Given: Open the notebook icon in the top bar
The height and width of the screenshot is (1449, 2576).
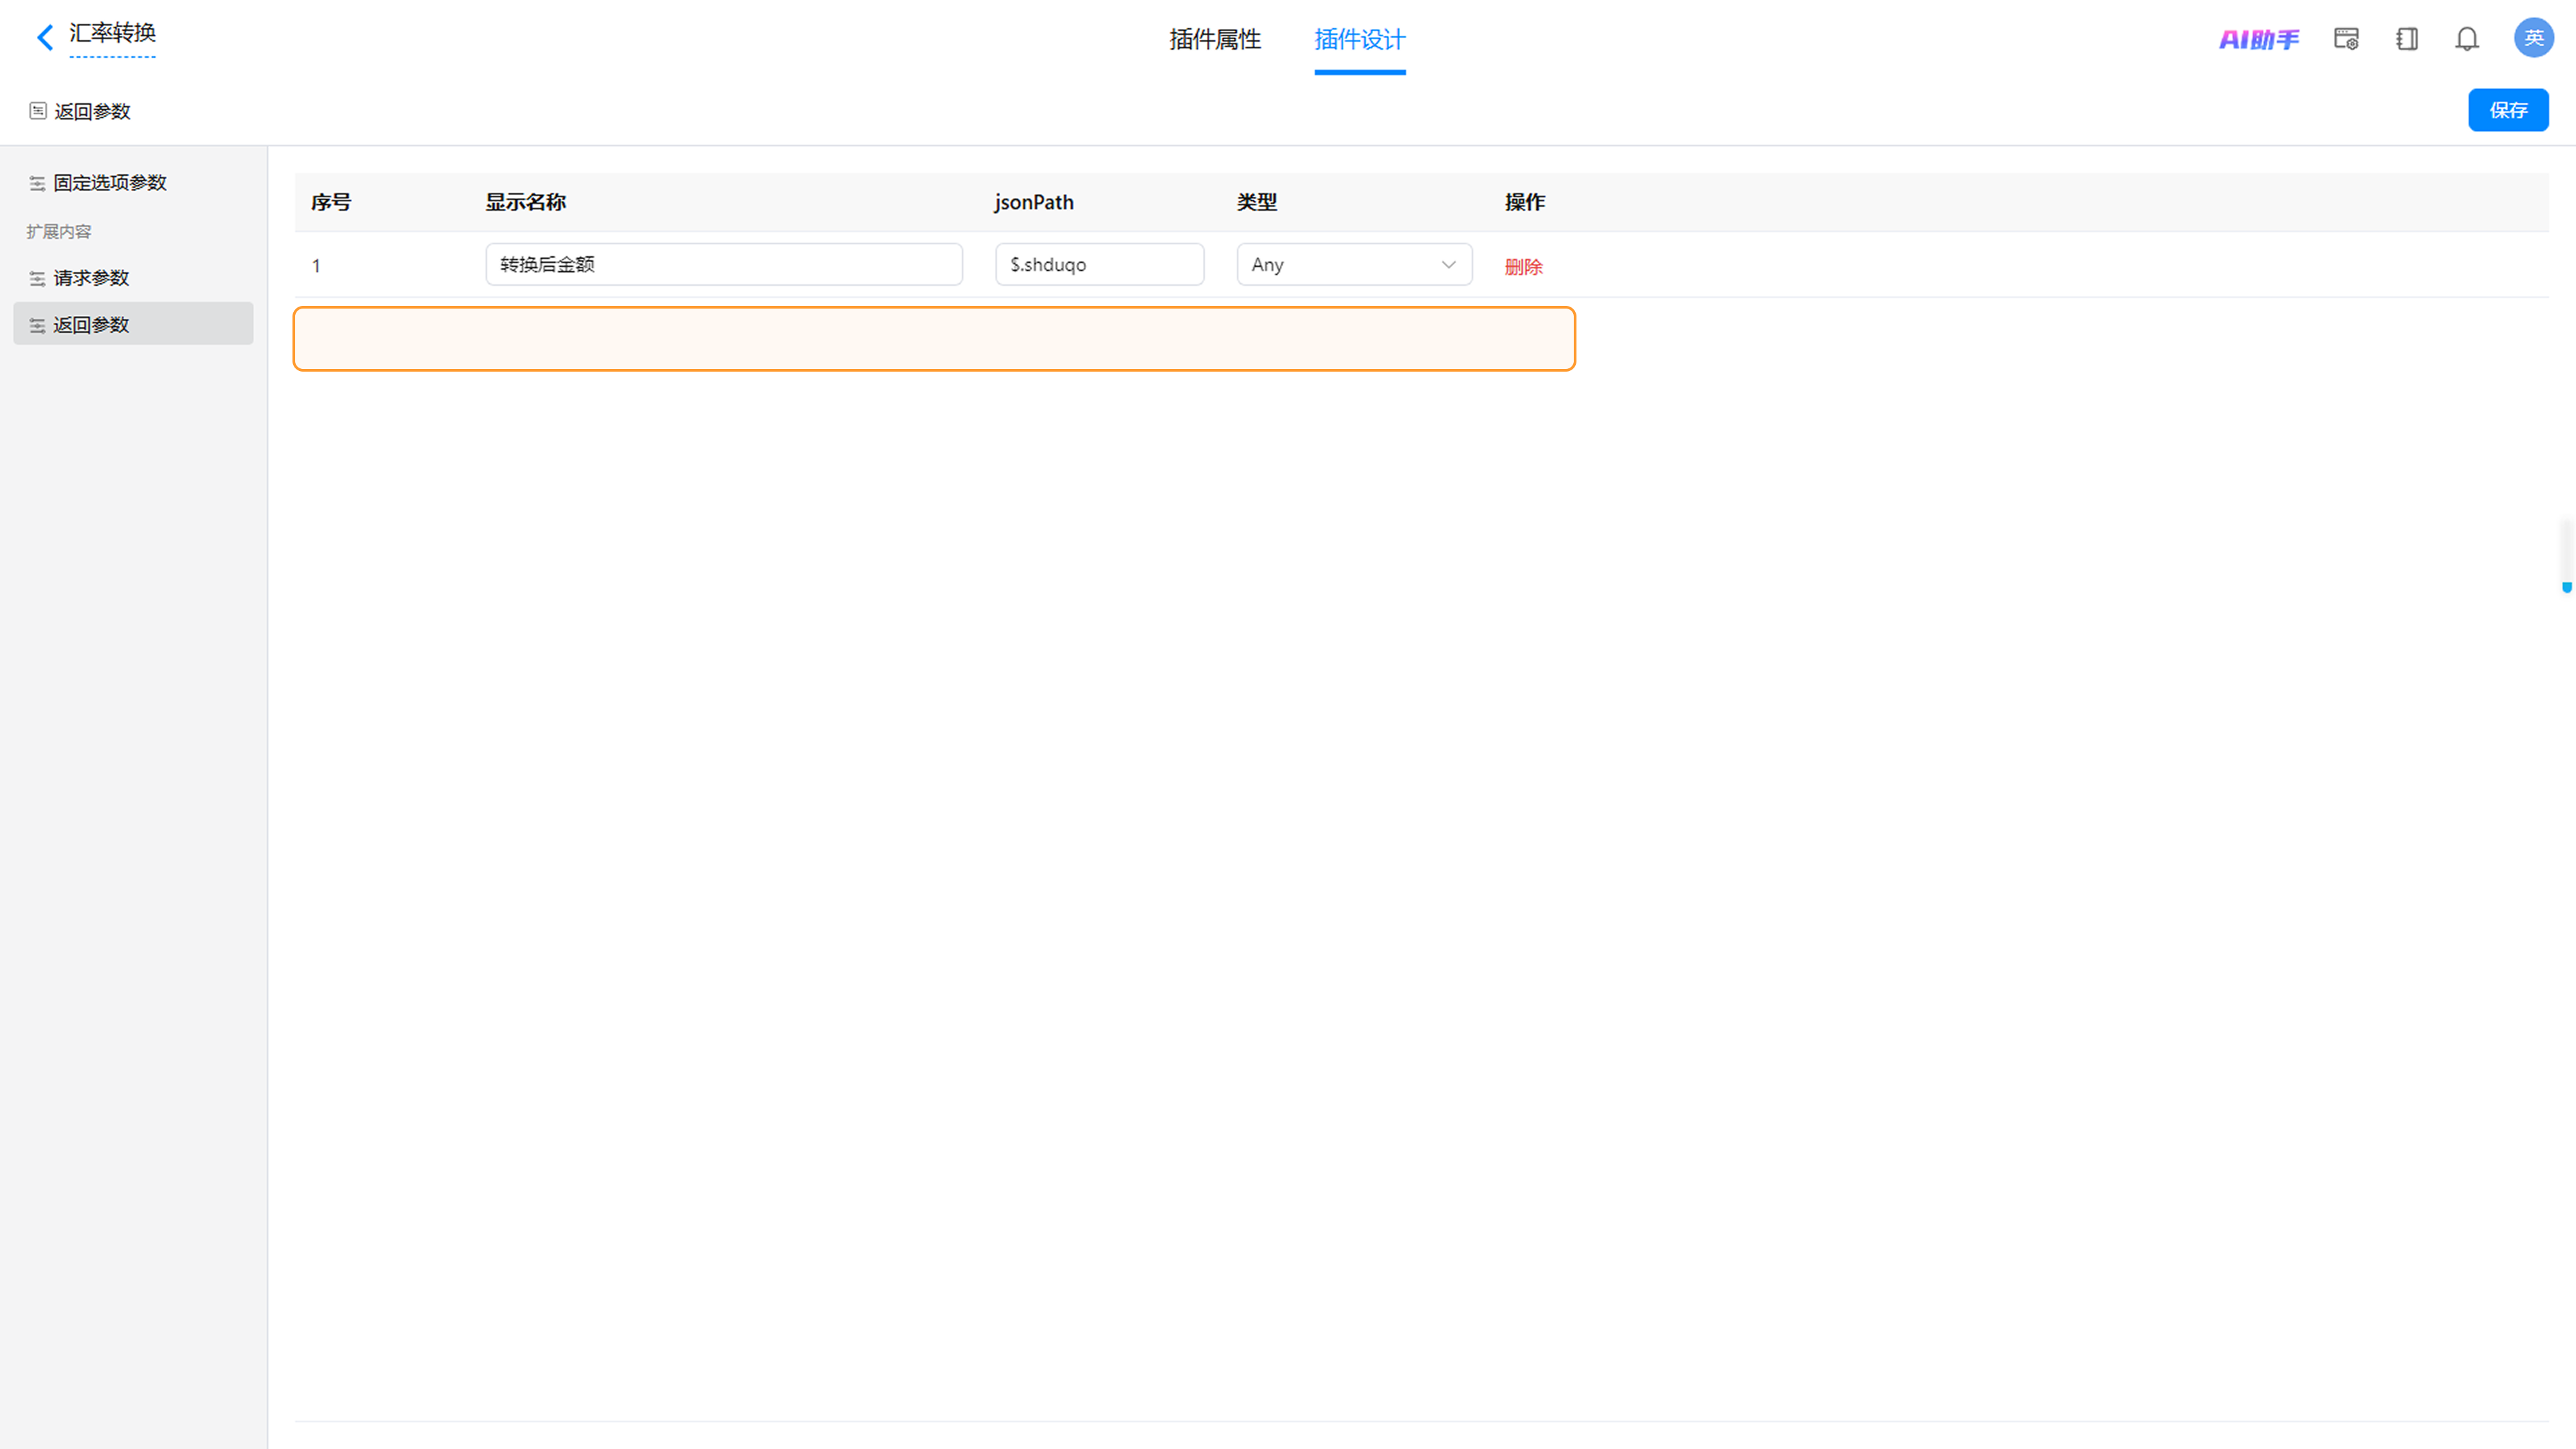Looking at the screenshot, I should click(x=2407, y=39).
